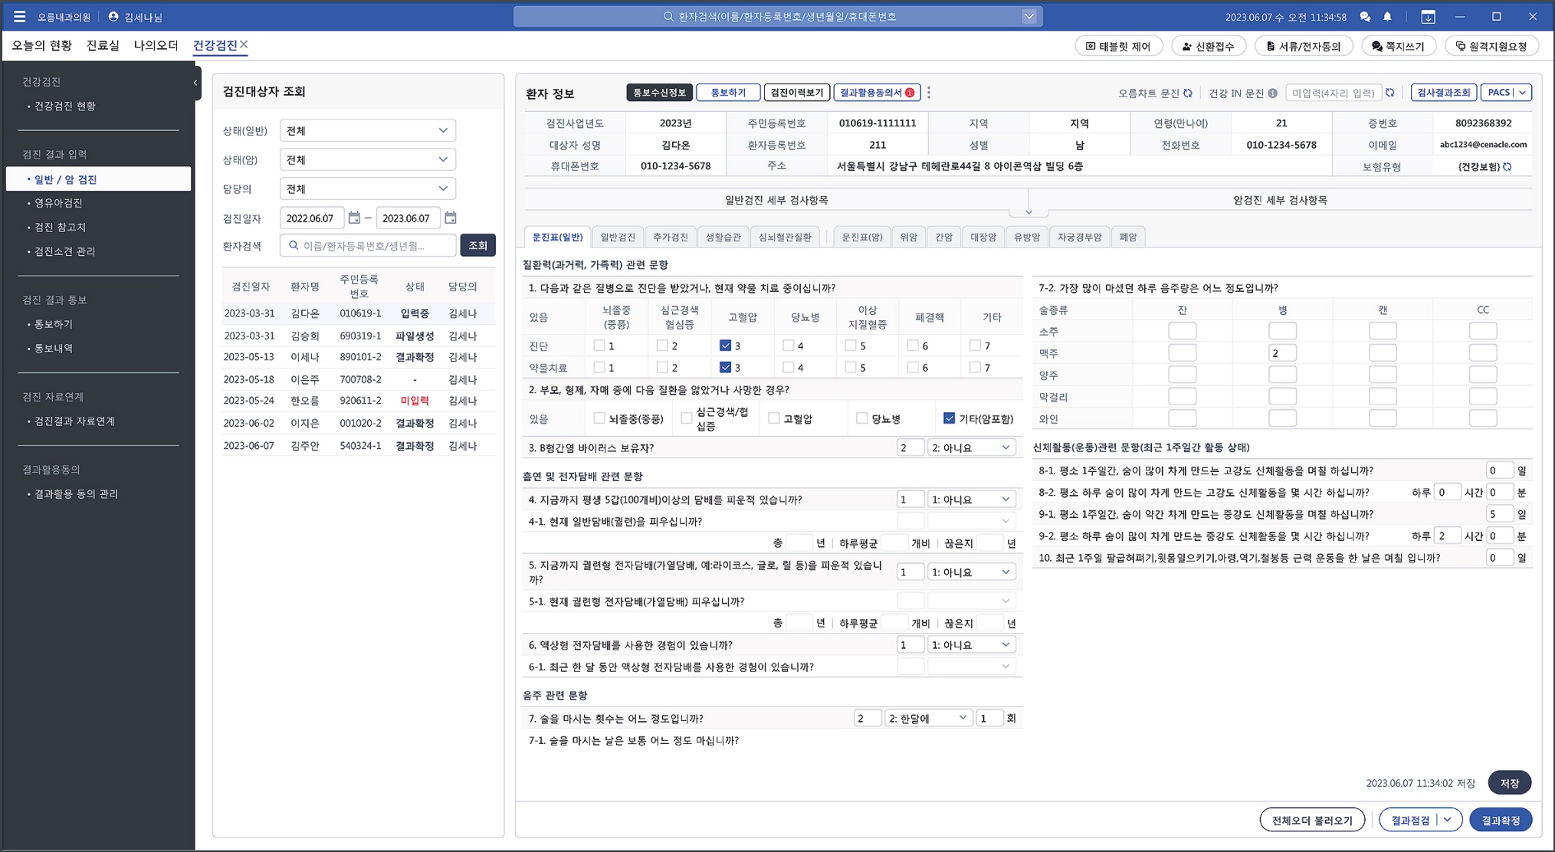Image resolution: width=1555 pixels, height=852 pixels.
Task: Switch to the 생활습관 tab
Action: [x=723, y=237]
